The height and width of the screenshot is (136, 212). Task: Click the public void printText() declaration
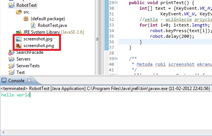pyautogui.click(x=162, y=3)
